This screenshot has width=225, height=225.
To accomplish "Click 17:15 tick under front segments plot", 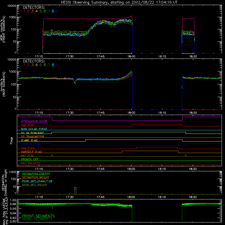I will point(39,57).
